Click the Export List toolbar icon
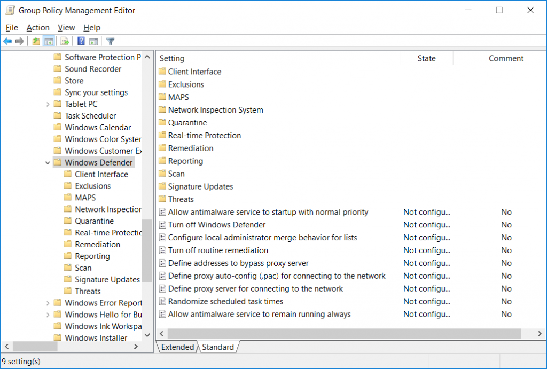547x369 pixels. pyautogui.click(x=64, y=41)
